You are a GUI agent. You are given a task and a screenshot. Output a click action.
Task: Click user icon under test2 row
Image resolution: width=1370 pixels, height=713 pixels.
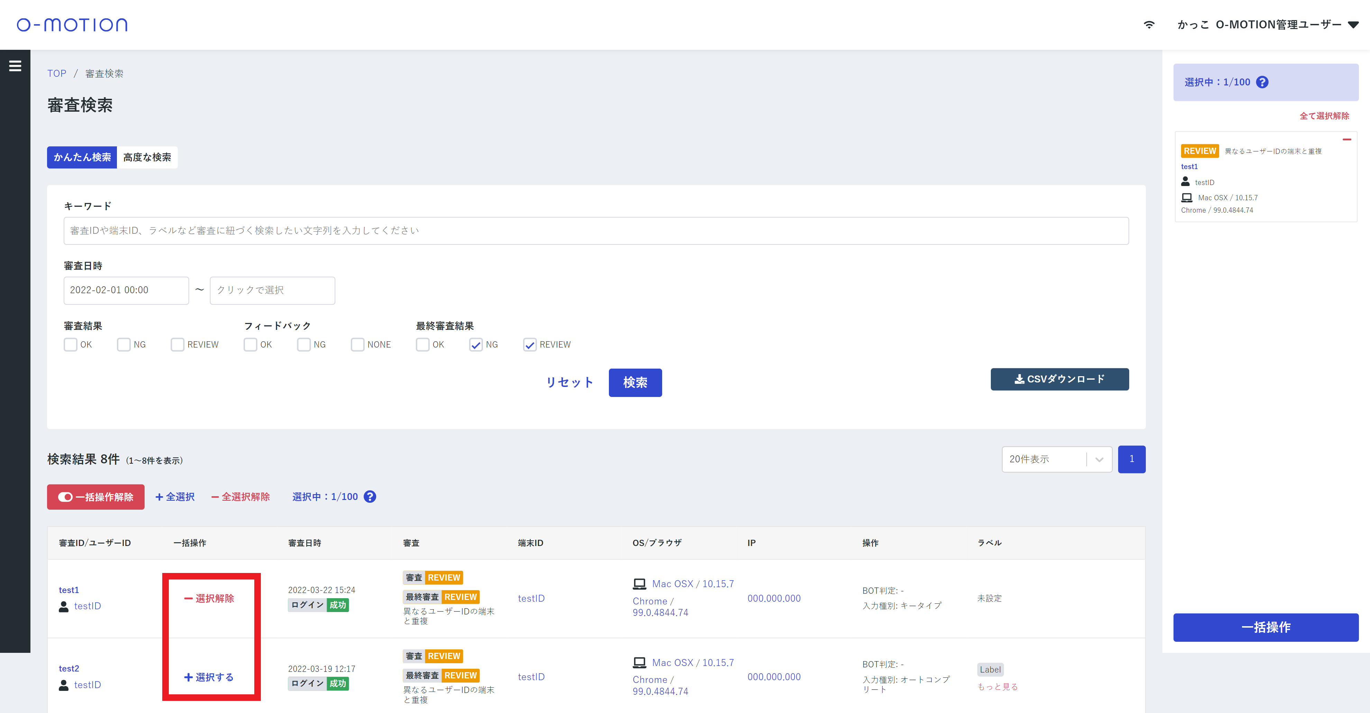click(64, 685)
